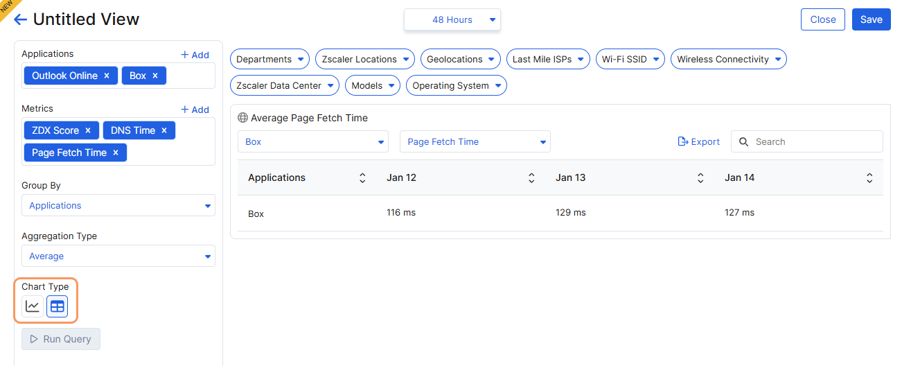
Task: Remove the Page Fetch Time metric tag
Action: point(116,152)
